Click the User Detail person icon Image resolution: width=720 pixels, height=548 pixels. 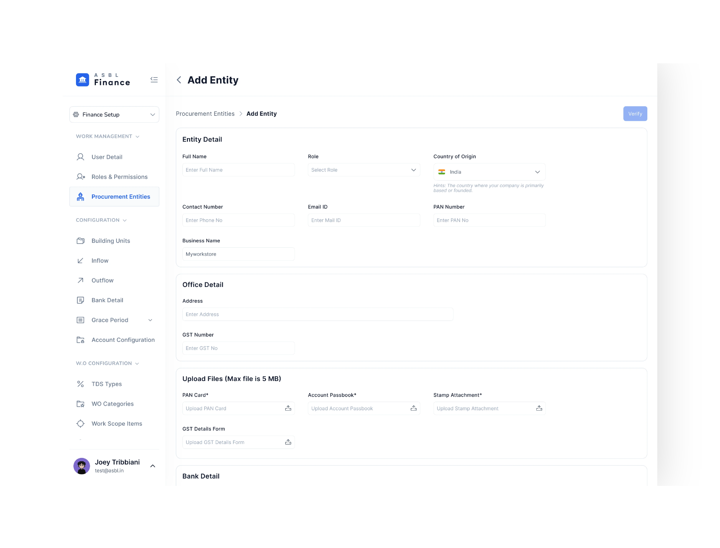pyautogui.click(x=80, y=157)
